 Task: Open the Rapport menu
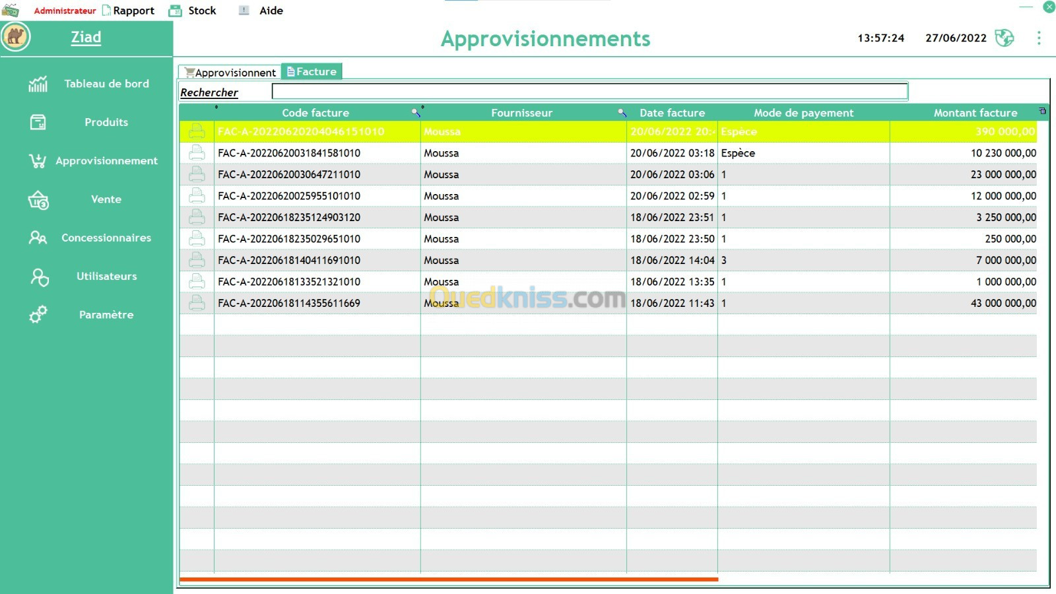tap(133, 11)
